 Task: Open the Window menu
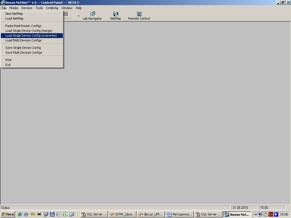click(67, 8)
